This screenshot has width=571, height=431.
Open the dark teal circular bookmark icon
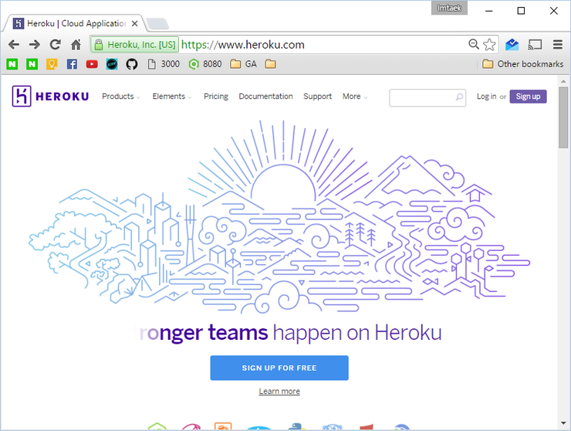[x=112, y=64]
